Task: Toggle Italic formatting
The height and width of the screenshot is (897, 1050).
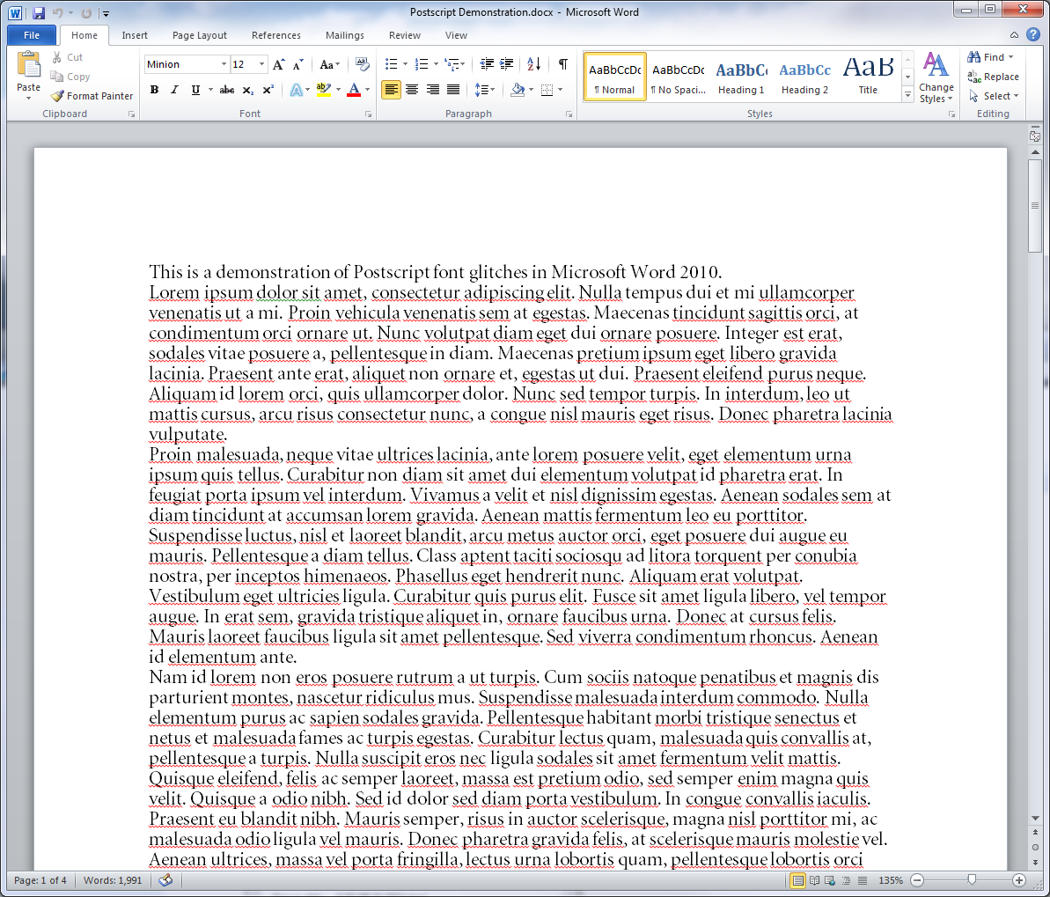Action: [174, 90]
